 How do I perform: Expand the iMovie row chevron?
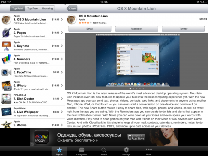coord(62,125)
